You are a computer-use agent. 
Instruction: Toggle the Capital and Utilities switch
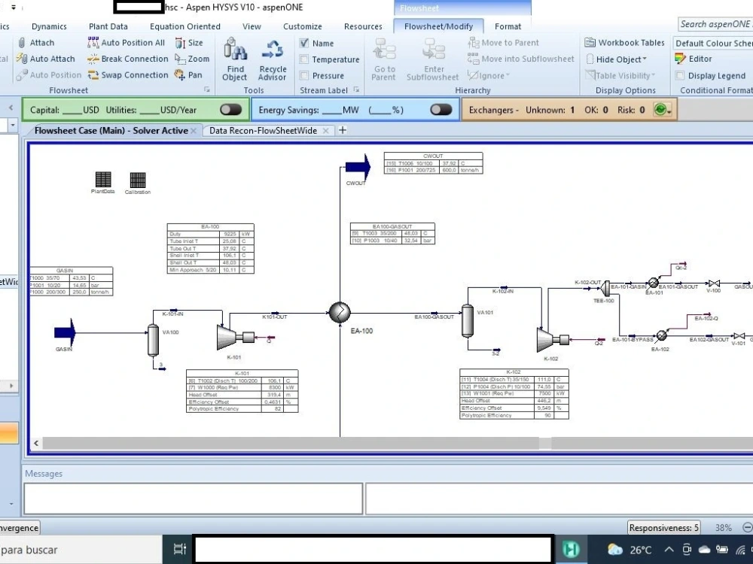[230, 109]
